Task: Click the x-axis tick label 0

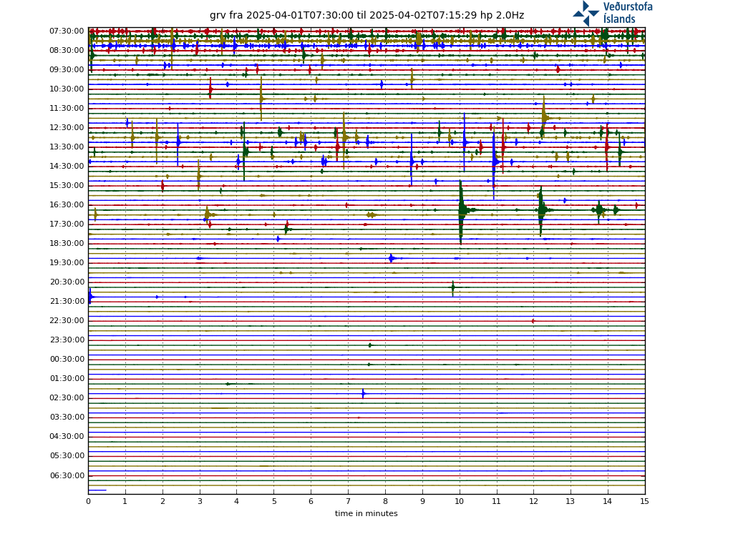Action: pyautogui.click(x=88, y=501)
